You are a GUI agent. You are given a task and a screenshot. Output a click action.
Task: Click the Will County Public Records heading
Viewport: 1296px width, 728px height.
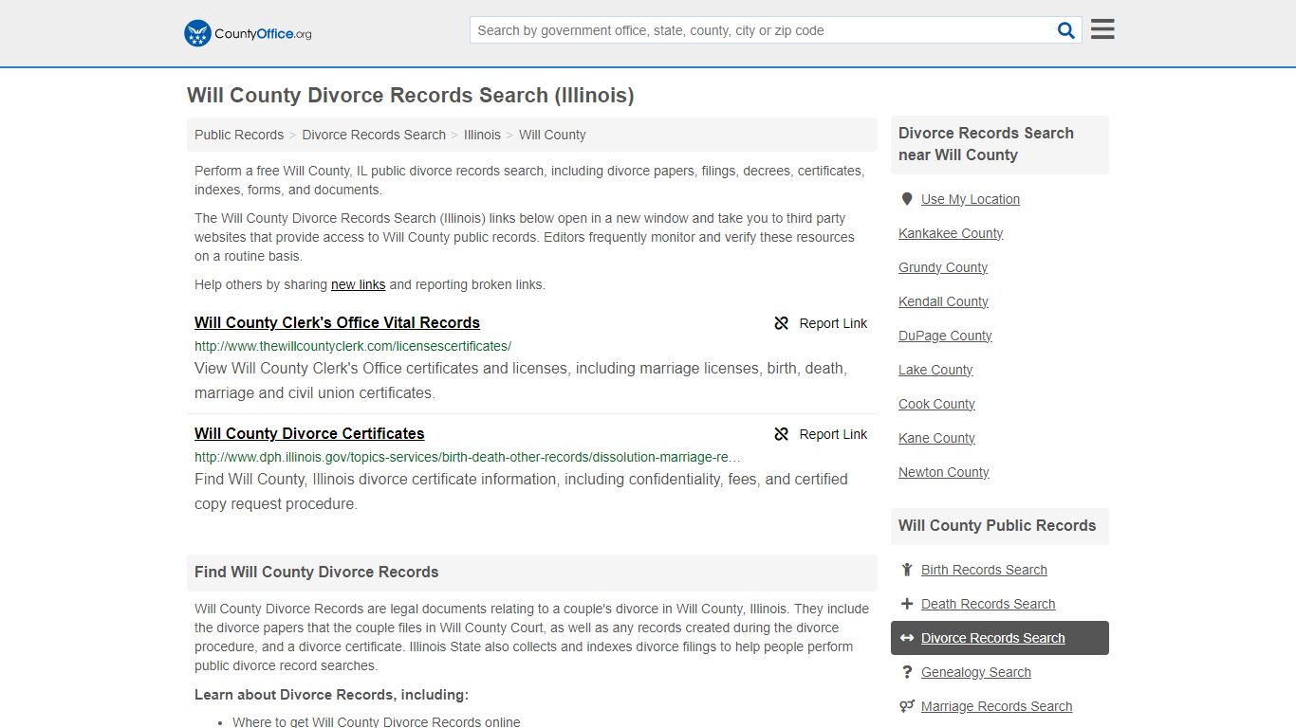(996, 525)
